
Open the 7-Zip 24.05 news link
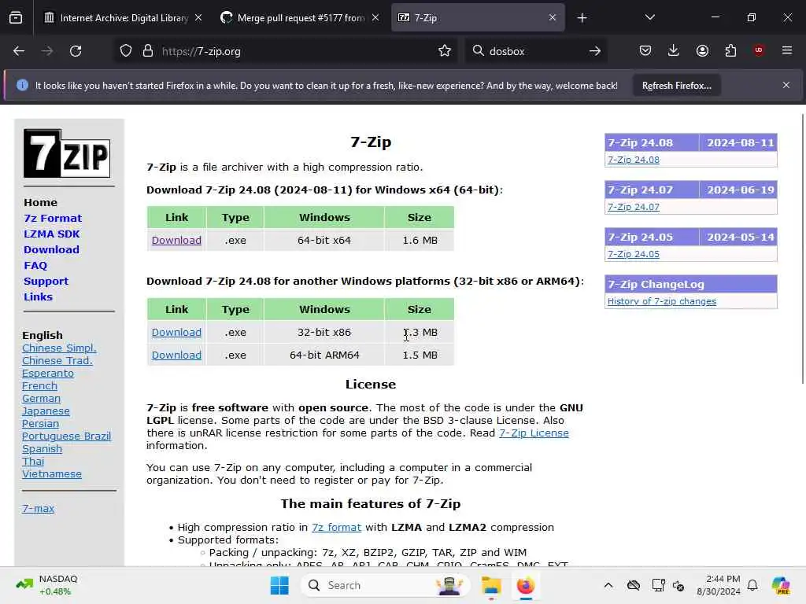click(x=634, y=254)
